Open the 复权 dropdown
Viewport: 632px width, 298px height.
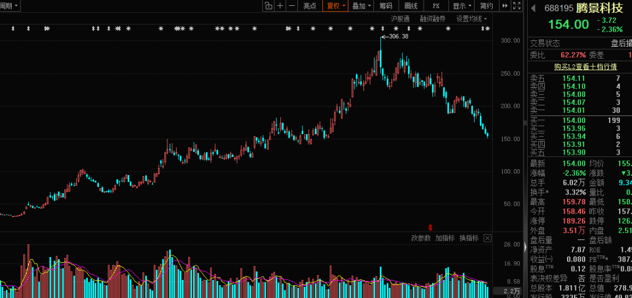tap(336, 6)
